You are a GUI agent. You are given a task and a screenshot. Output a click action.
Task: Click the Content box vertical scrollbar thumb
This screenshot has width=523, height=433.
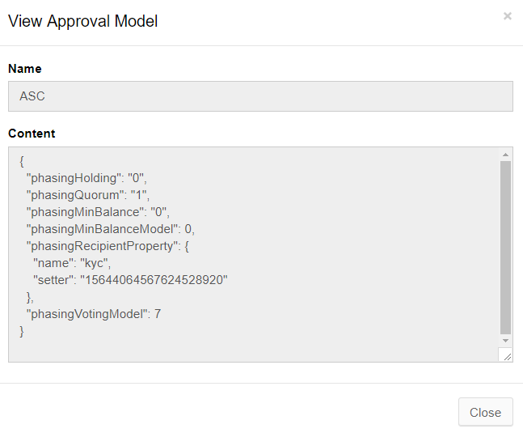point(505,247)
